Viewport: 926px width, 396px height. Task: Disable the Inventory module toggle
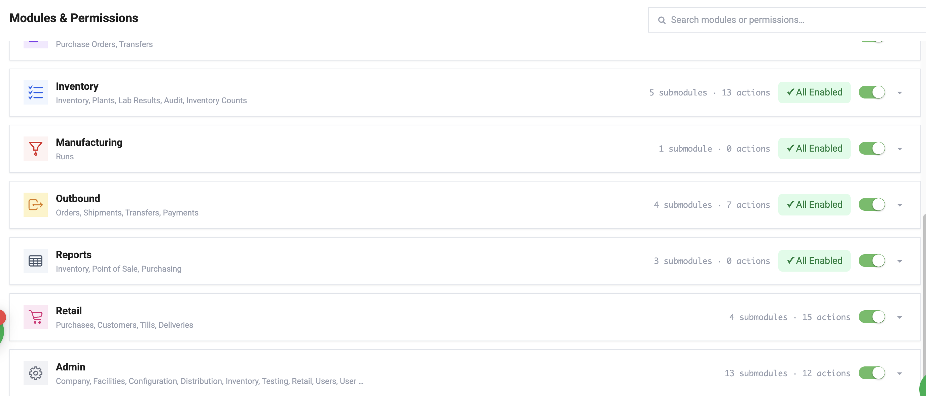click(x=872, y=92)
